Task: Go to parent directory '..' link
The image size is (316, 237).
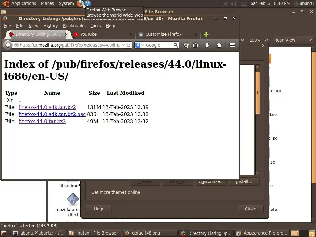Action: 20,100
